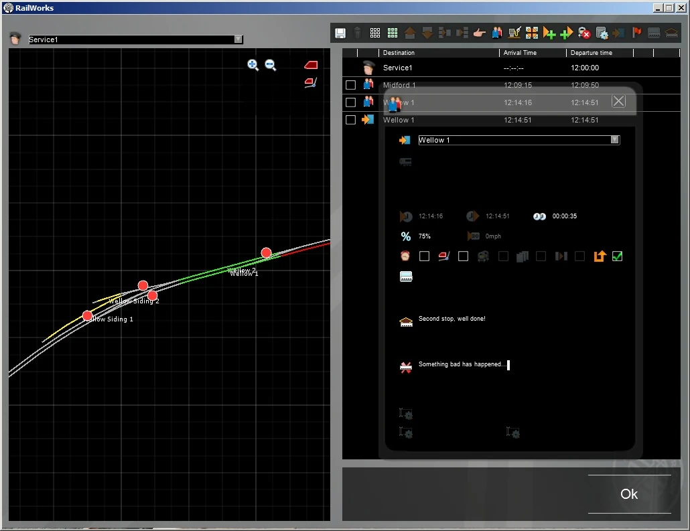Screen dimensions: 690x531
Task: Toggle the junction lever checkbox
Action: (463, 256)
